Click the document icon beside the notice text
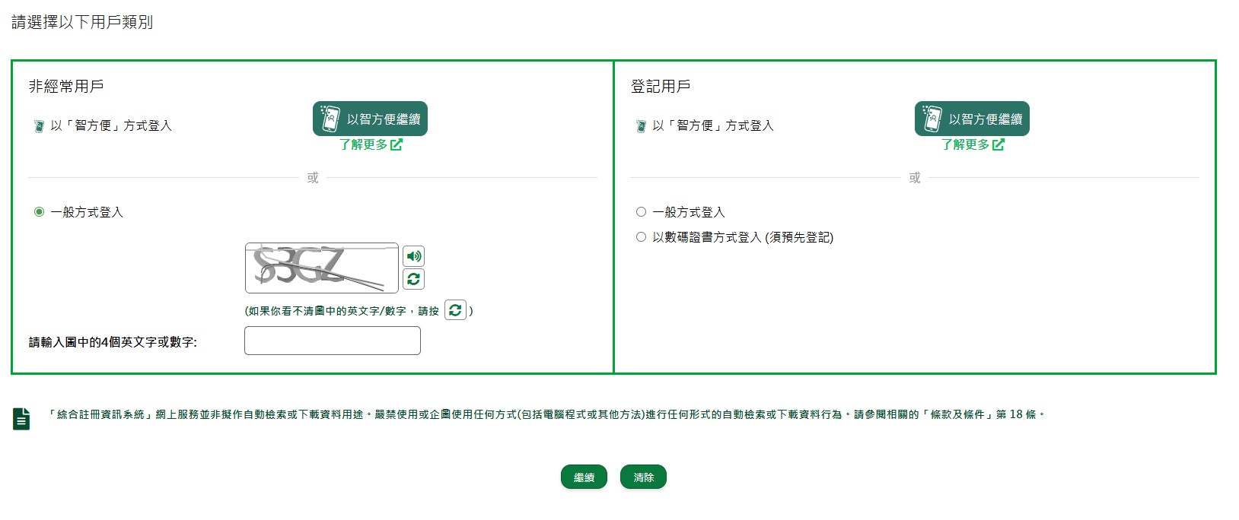The image size is (1239, 520). point(21,419)
